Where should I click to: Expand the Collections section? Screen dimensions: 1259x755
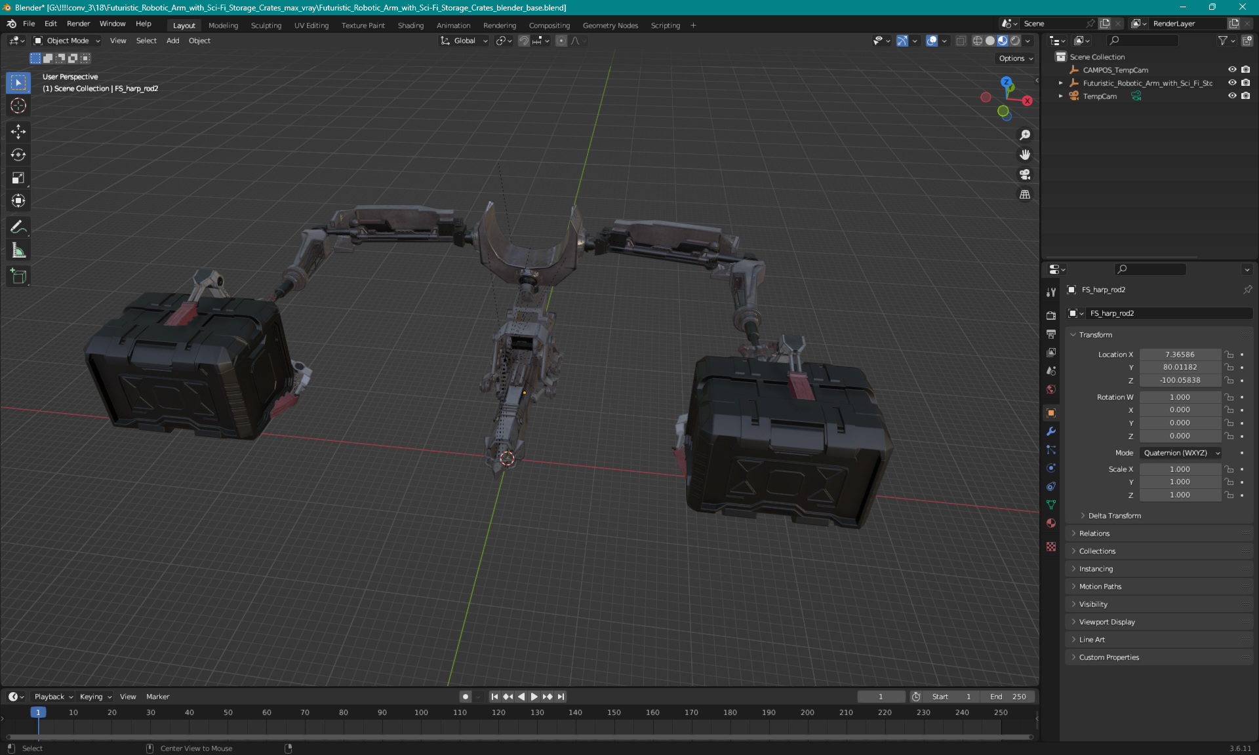tap(1097, 550)
